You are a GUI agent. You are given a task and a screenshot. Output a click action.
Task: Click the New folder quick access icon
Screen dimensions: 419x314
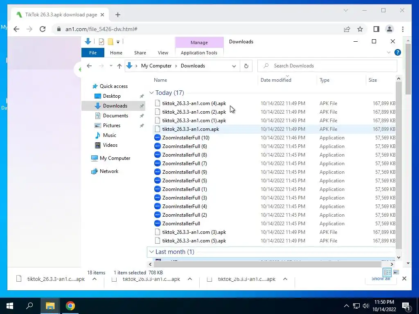[110, 42]
